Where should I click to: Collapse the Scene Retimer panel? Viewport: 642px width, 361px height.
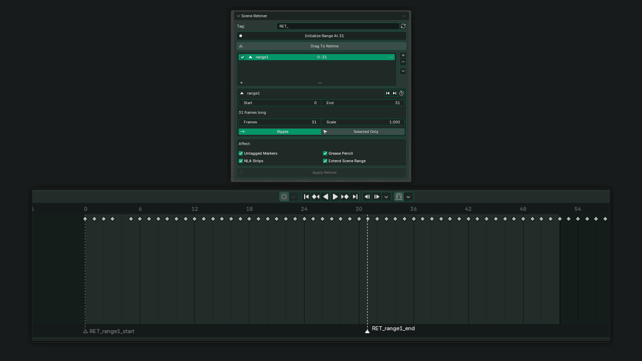238,16
